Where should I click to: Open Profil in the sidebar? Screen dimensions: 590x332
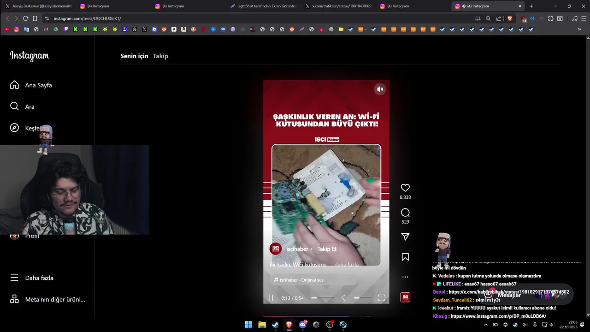coord(25,236)
